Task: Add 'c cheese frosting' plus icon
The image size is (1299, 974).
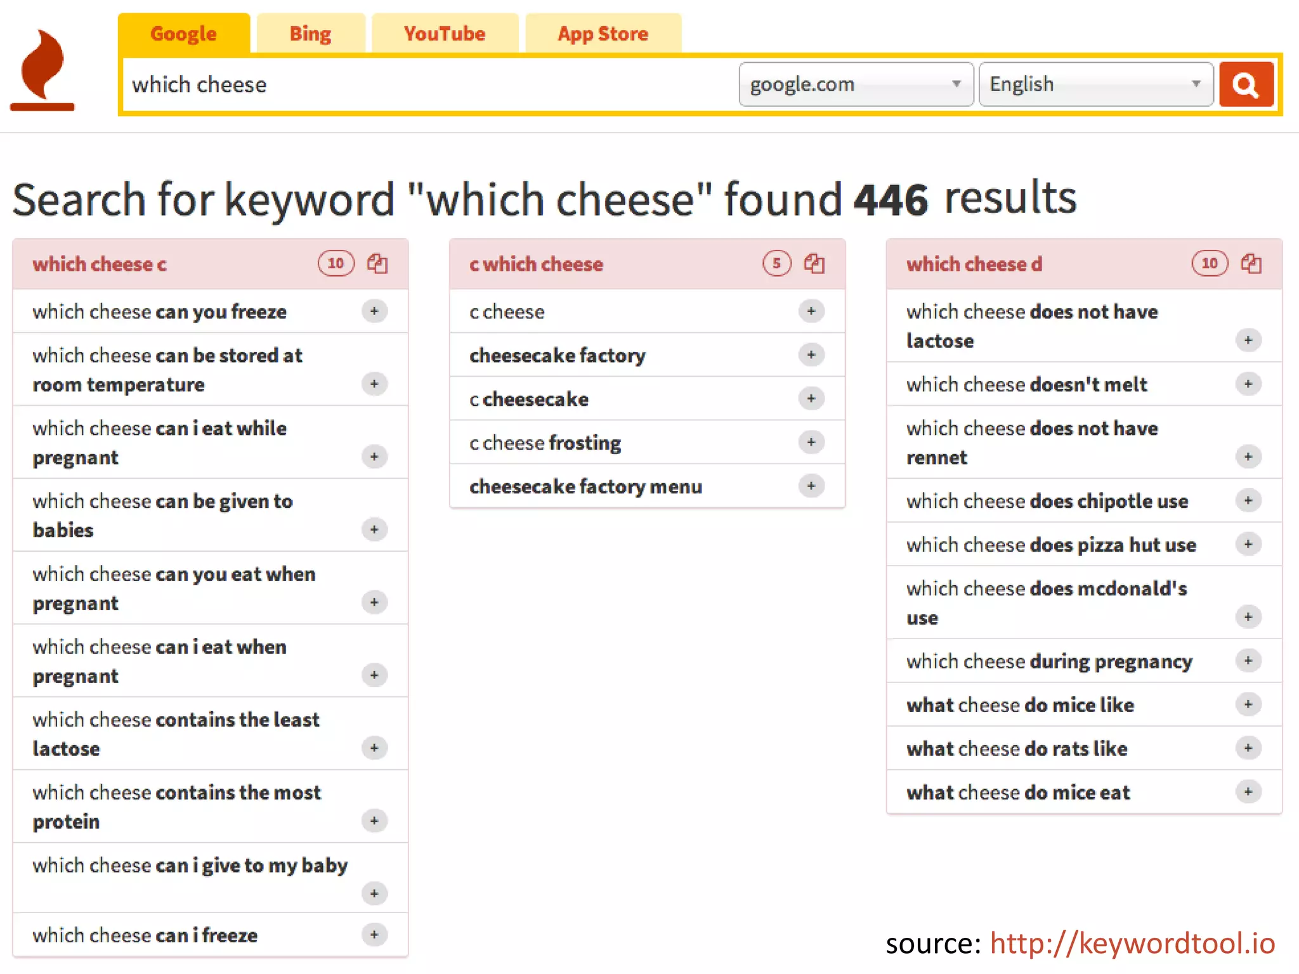Action: (x=811, y=442)
